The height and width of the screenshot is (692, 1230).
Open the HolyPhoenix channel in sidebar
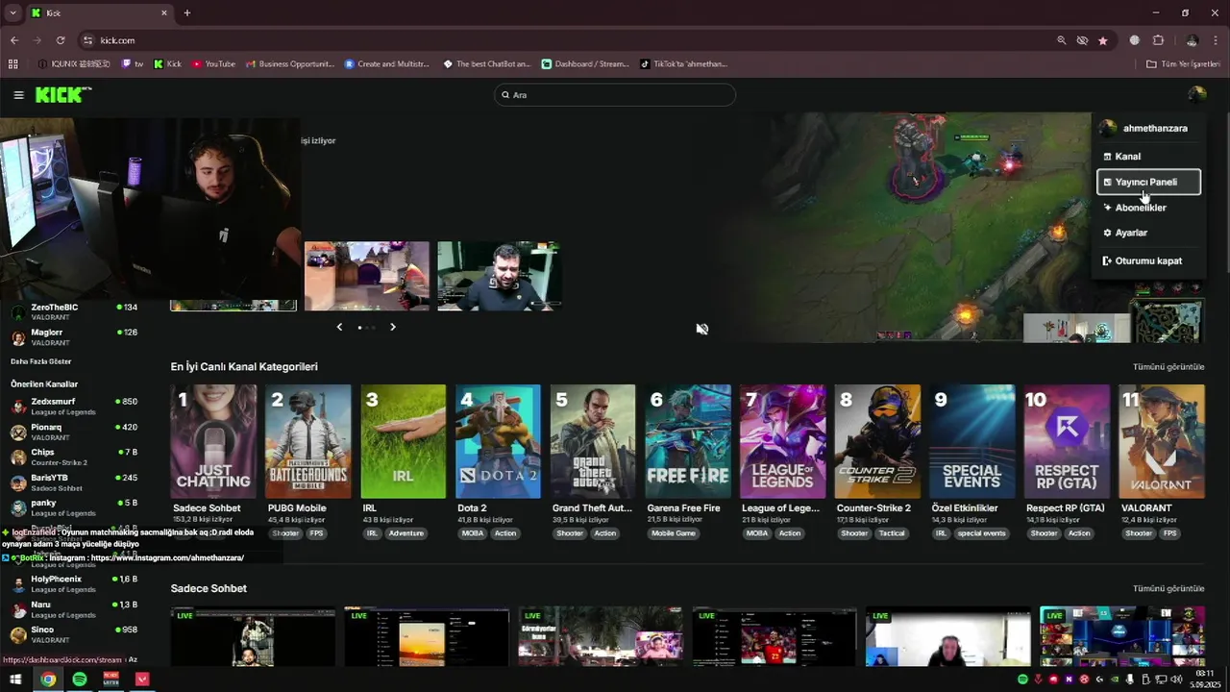pos(74,583)
